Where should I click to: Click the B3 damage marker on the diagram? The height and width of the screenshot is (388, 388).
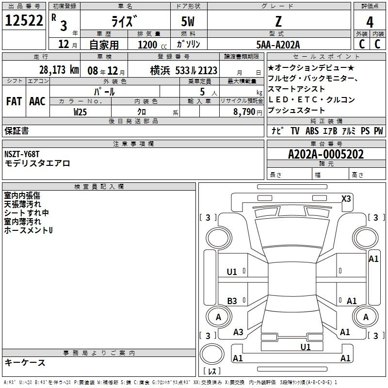[232, 301]
